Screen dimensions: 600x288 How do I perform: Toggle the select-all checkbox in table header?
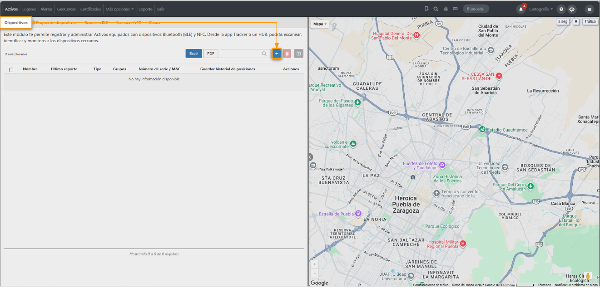pyautogui.click(x=11, y=69)
